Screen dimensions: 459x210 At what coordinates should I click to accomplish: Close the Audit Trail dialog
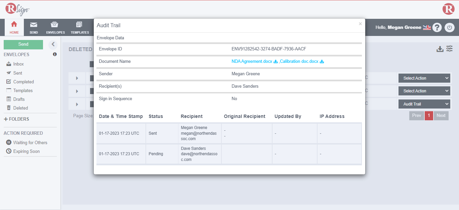tap(360, 24)
